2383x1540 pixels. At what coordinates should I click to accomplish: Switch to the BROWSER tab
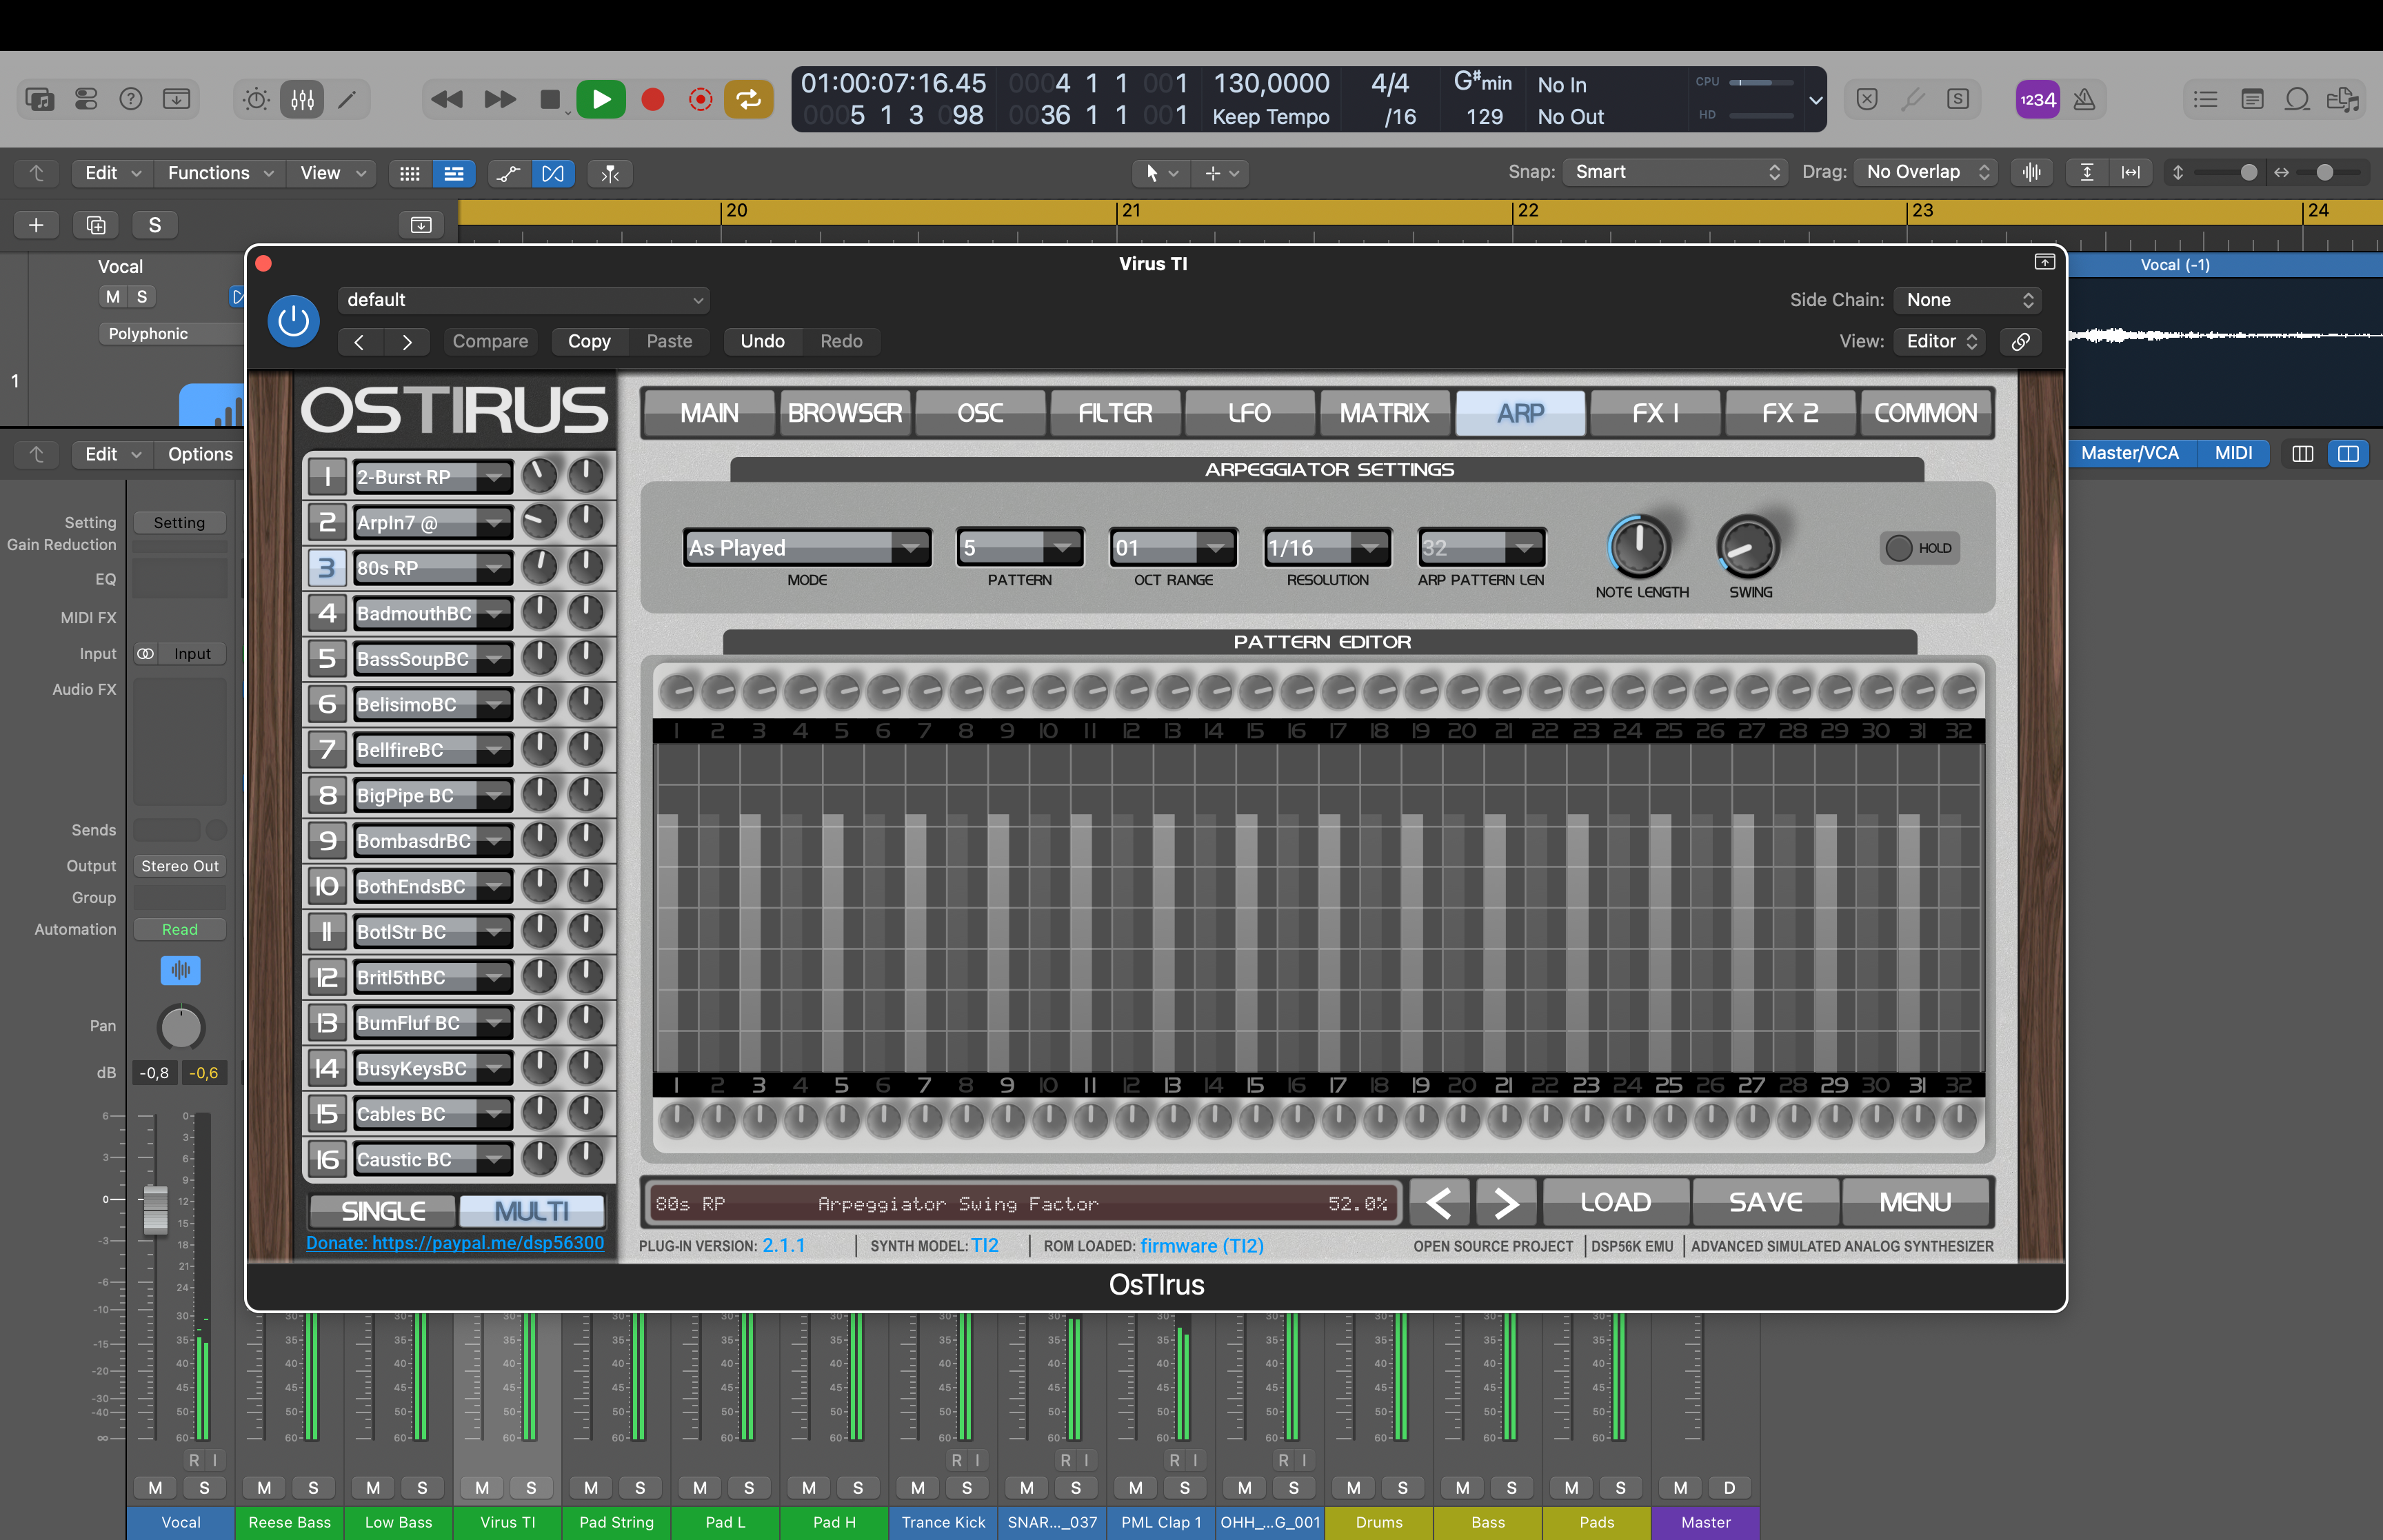coord(845,413)
